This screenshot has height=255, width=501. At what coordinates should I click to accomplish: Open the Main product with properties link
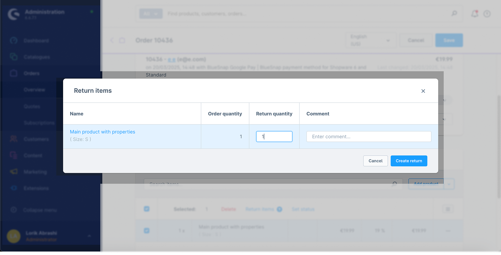point(102,132)
